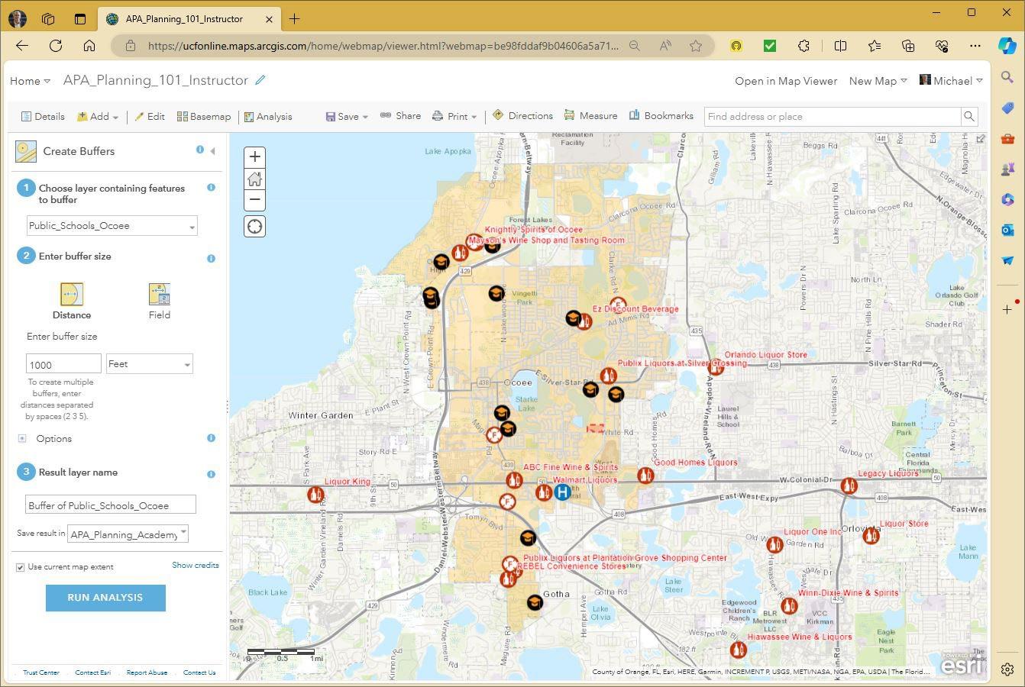Return map to default extent home button

tap(254, 179)
